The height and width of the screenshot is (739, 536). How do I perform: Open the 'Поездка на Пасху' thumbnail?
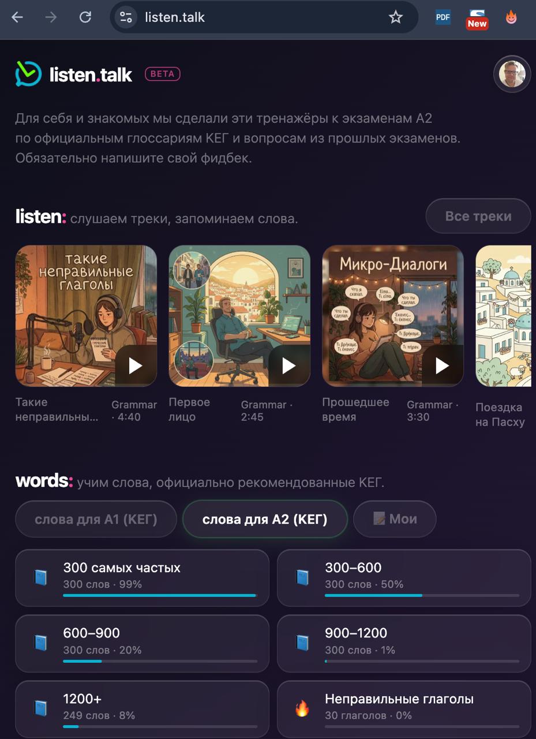pos(503,316)
